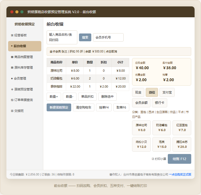
Task: Click the 小计 column header
Action: tap(120, 62)
